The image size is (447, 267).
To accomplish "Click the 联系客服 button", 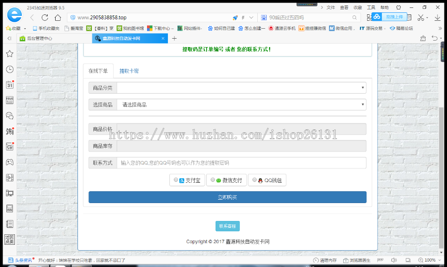I will (227, 226).
